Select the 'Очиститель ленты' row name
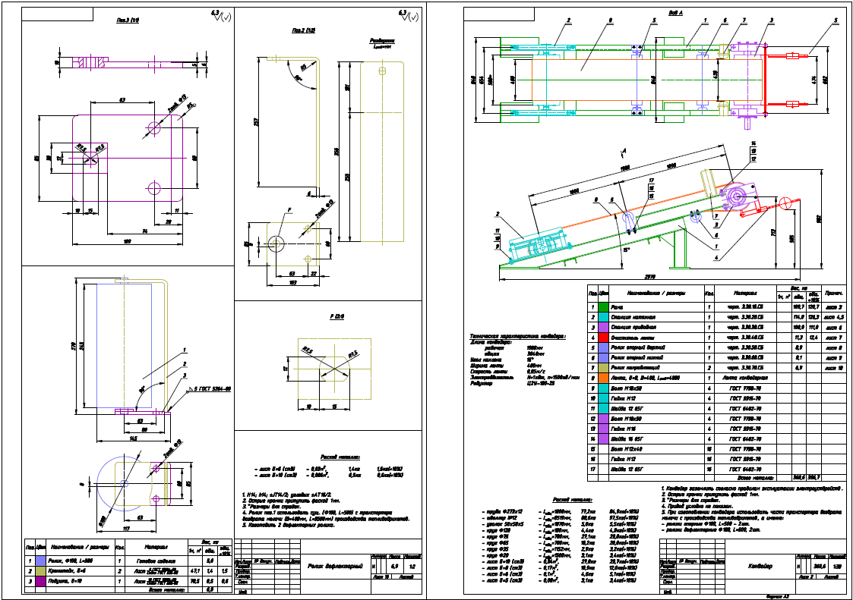The width and height of the screenshot is (853, 600). [x=632, y=338]
